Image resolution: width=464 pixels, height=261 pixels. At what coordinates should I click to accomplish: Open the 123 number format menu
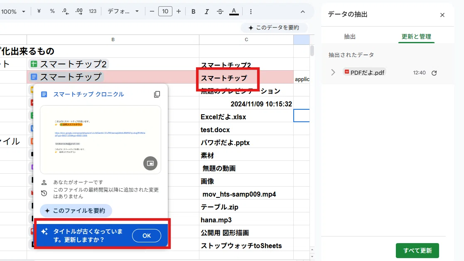pos(93,11)
